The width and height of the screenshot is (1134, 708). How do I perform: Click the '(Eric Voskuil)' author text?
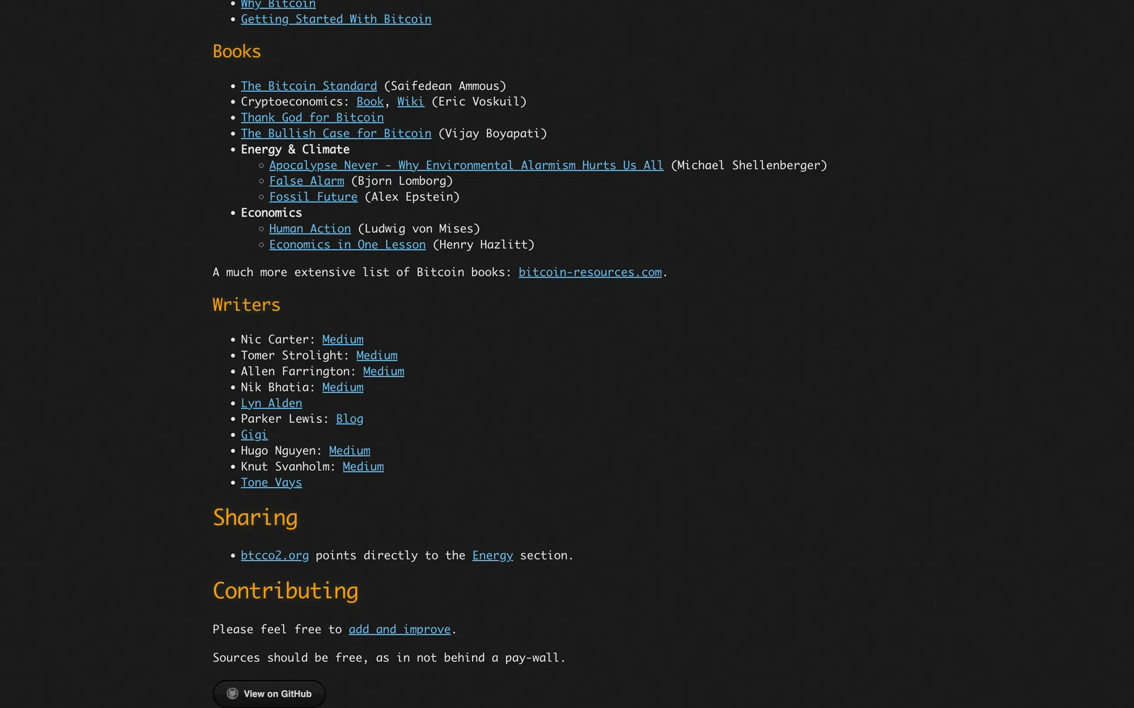(479, 101)
